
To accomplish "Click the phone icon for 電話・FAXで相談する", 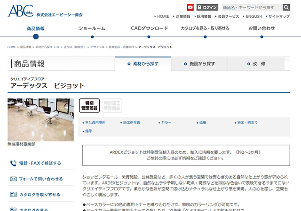I will (12, 163).
